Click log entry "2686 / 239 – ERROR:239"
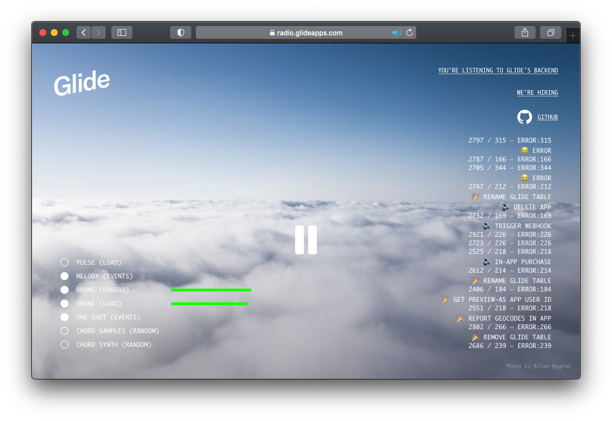The width and height of the screenshot is (612, 421). tap(510, 346)
